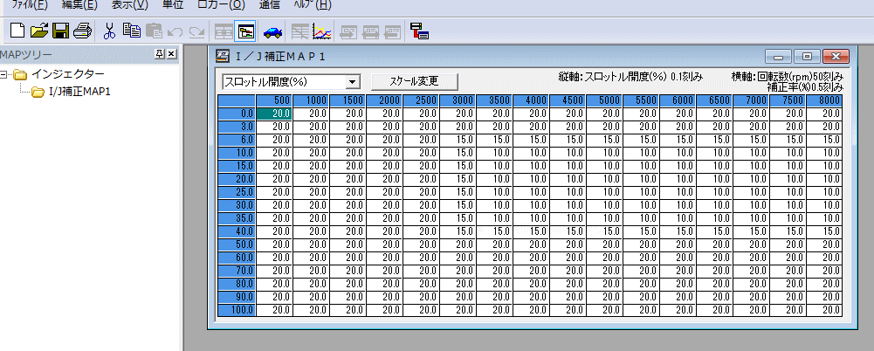Select I/J補正MAP1 in the tree
Screen dimensions: 874x351
(79, 92)
